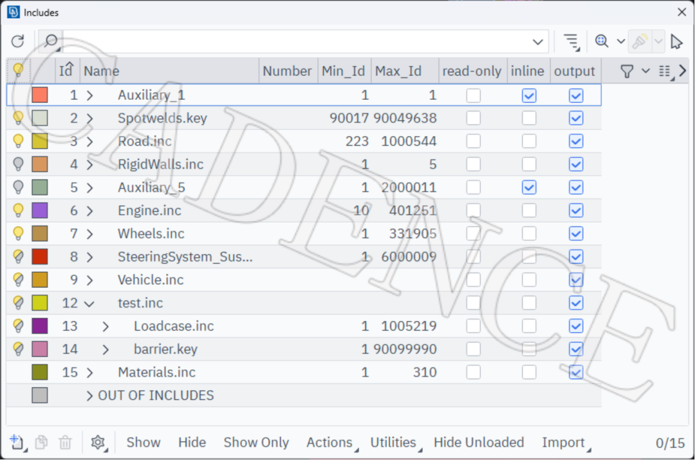
Task: Expand the Loadcase.inc sub-include
Action: (106, 327)
